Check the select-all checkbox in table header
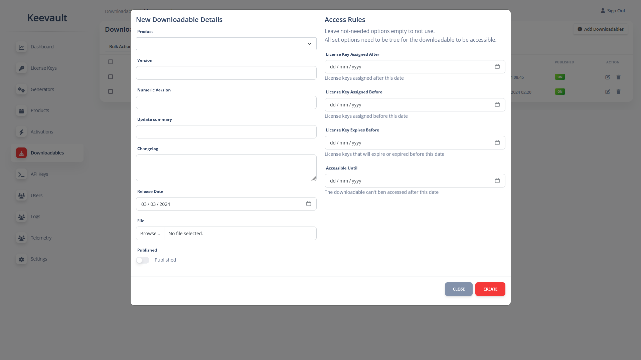The height and width of the screenshot is (360, 641). click(x=111, y=62)
